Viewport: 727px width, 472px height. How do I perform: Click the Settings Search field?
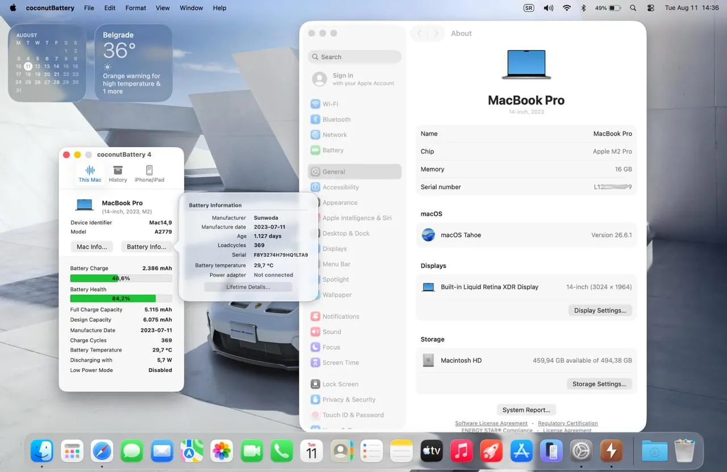pos(354,57)
